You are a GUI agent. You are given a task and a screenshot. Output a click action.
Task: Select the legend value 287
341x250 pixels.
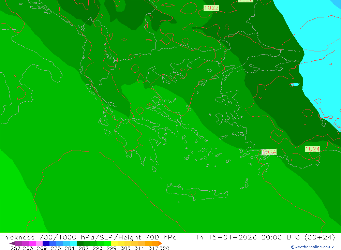84,248
